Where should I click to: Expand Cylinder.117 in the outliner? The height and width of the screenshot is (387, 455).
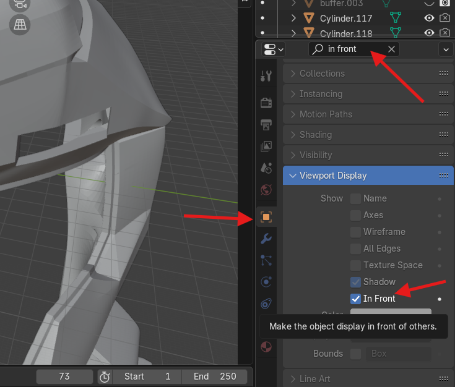(293, 18)
